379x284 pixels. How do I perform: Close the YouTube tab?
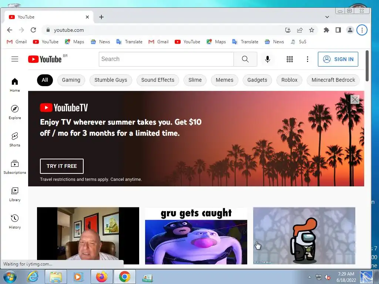[87, 17]
